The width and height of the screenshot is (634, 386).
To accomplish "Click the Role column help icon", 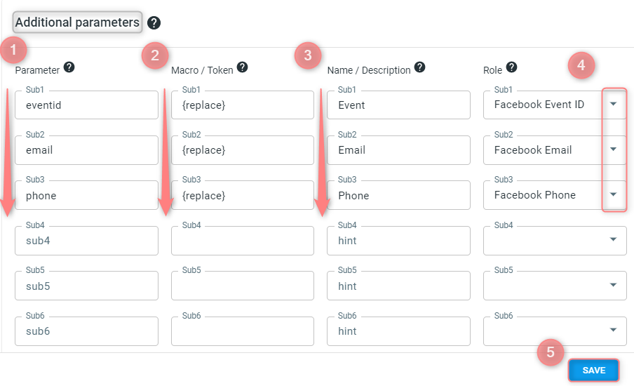I will pyautogui.click(x=511, y=67).
